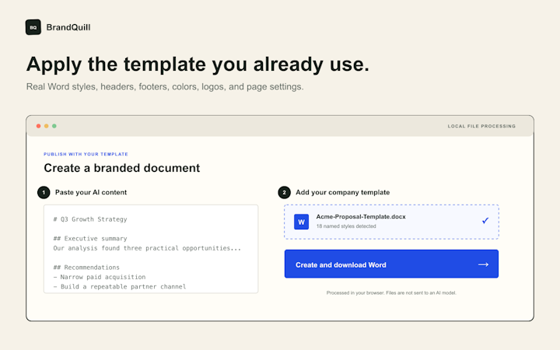Click the arrow on Create and download Word
The height and width of the screenshot is (350, 560).
(x=483, y=264)
